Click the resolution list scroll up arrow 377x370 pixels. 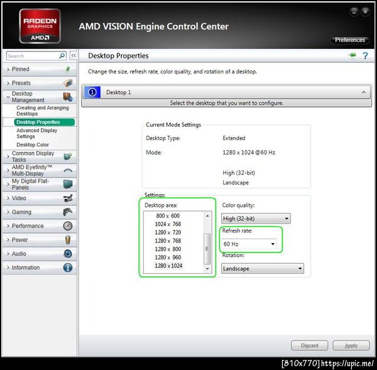coord(207,216)
